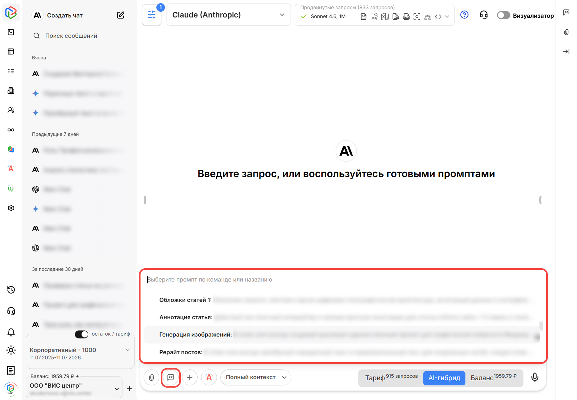577x400 pixels.
Task: Open the PDF export icon in the toolbar
Action: click(x=374, y=16)
